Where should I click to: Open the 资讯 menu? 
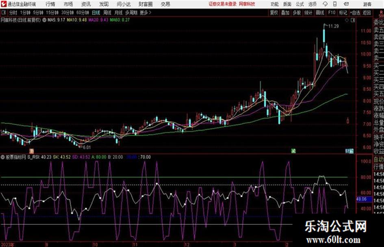click(x=86, y=4)
